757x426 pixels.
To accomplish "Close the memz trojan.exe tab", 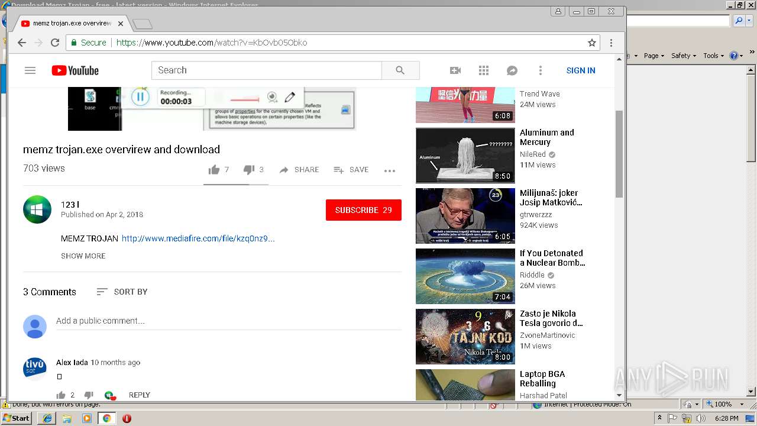I will pyautogui.click(x=121, y=24).
